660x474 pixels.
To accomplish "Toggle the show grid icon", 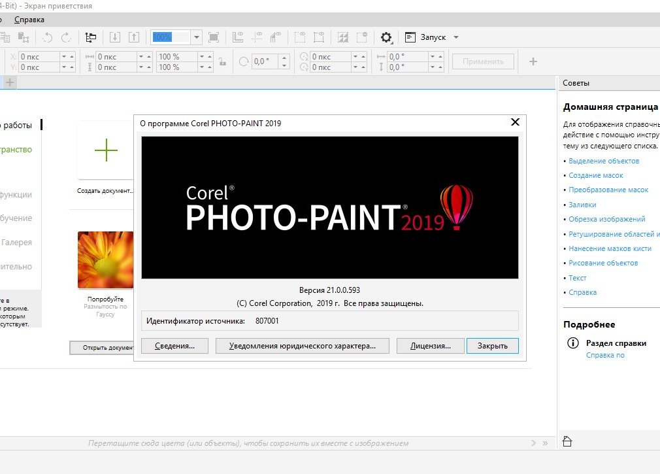I will [275, 37].
